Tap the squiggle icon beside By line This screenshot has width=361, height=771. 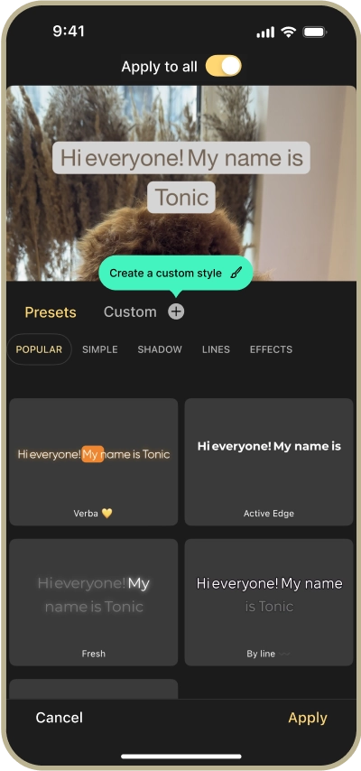[284, 654]
